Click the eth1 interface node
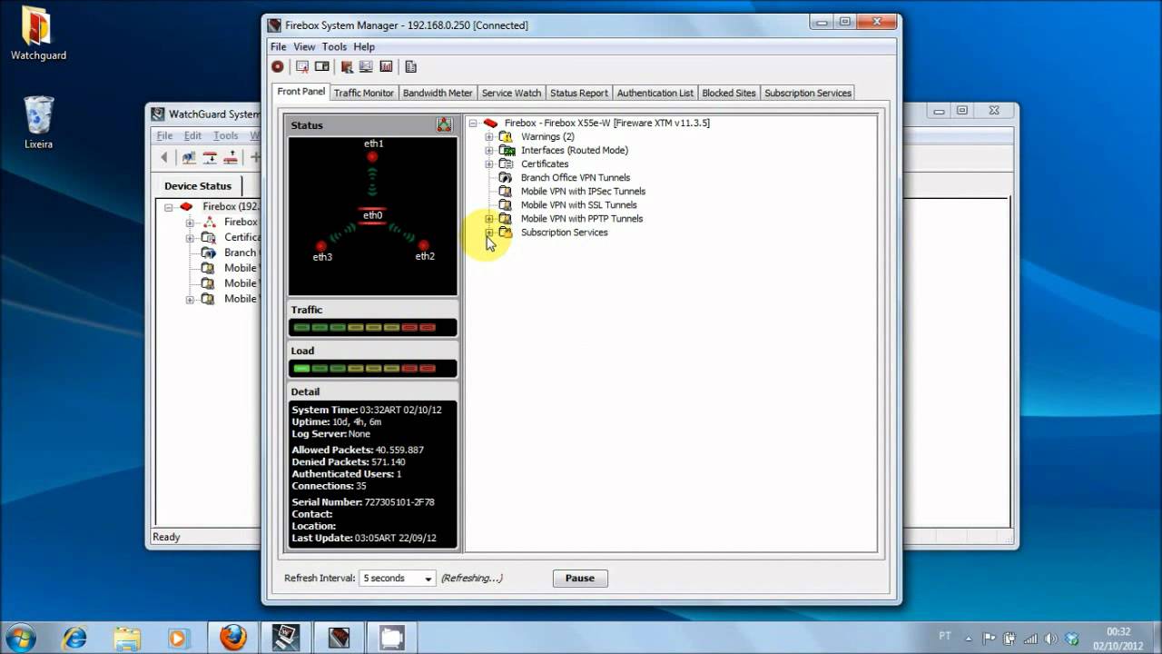This screenshot has height=654, width=1162. pos(372,156)
